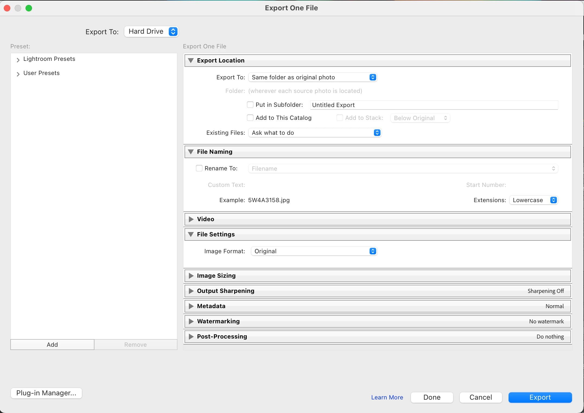Expand Lightroom Presets in preset list
The width and height of the screenshot is (584, 413).
click(x=18, y=60)
